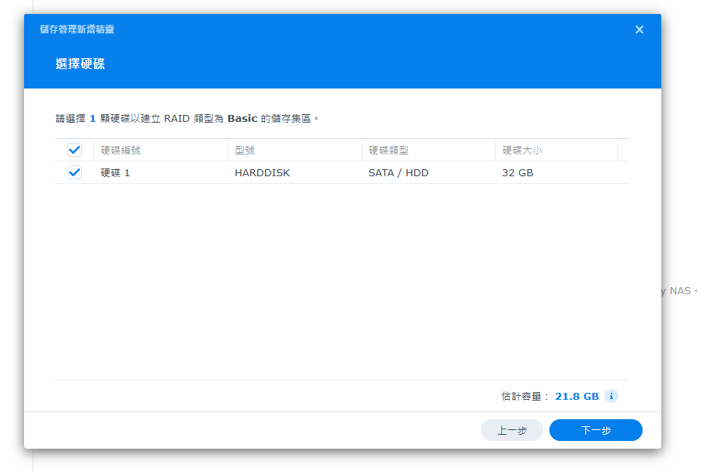This screenshot has width=711, height=472.
Task: Click the empty rightmost column header
Action: 623,150
